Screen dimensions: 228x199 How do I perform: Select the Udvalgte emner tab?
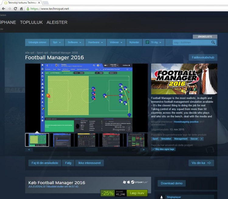(37, 42)
